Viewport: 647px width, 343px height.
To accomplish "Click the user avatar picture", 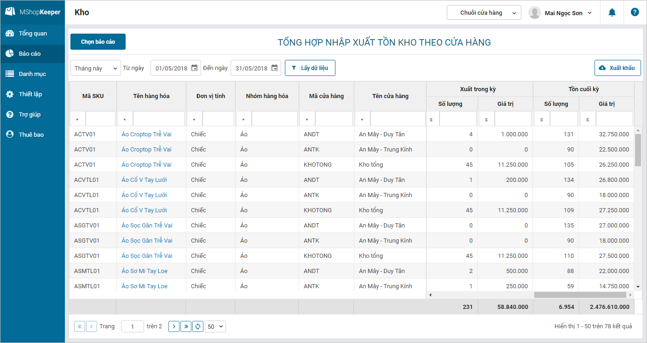I will (x=534, y=13).
